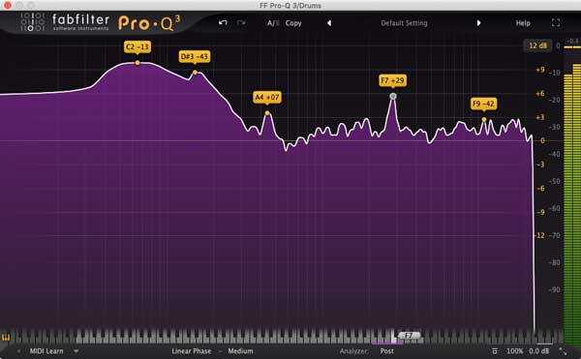Viewport: 581px width, 359px height.
Task: Click the FabFilter logo icon
Action: coord(32,21)
